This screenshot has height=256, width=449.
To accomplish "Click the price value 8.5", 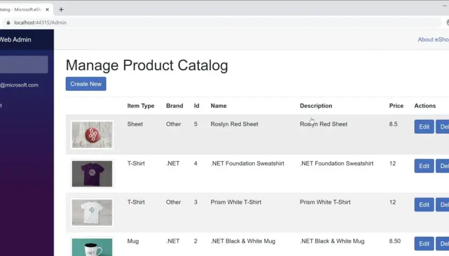I will 393,124.
